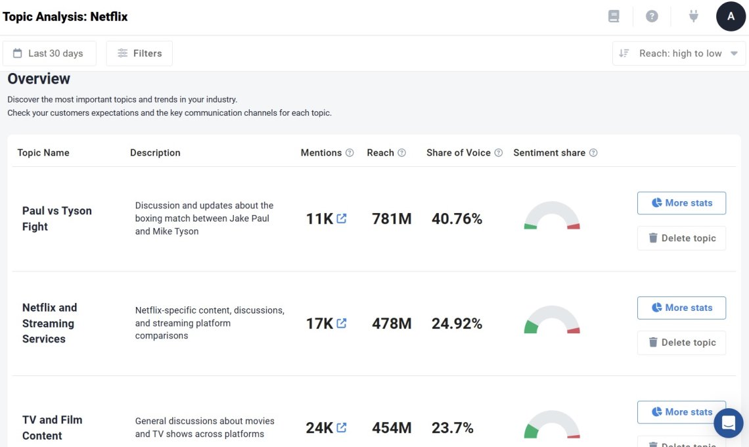Show Reach column info tooltip icon

tap(401, 153)
